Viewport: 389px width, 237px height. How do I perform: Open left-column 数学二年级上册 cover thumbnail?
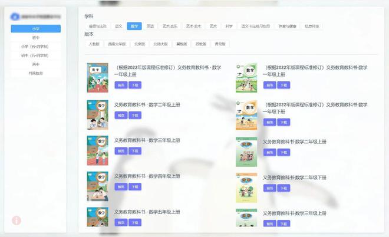[x=97, y=115]
